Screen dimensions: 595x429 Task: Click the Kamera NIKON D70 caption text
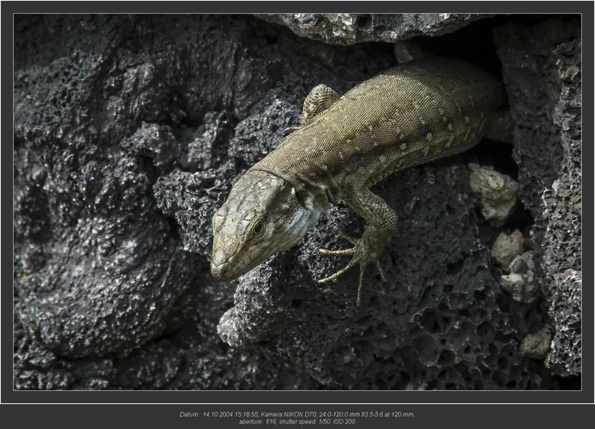[x=288, y=415]
